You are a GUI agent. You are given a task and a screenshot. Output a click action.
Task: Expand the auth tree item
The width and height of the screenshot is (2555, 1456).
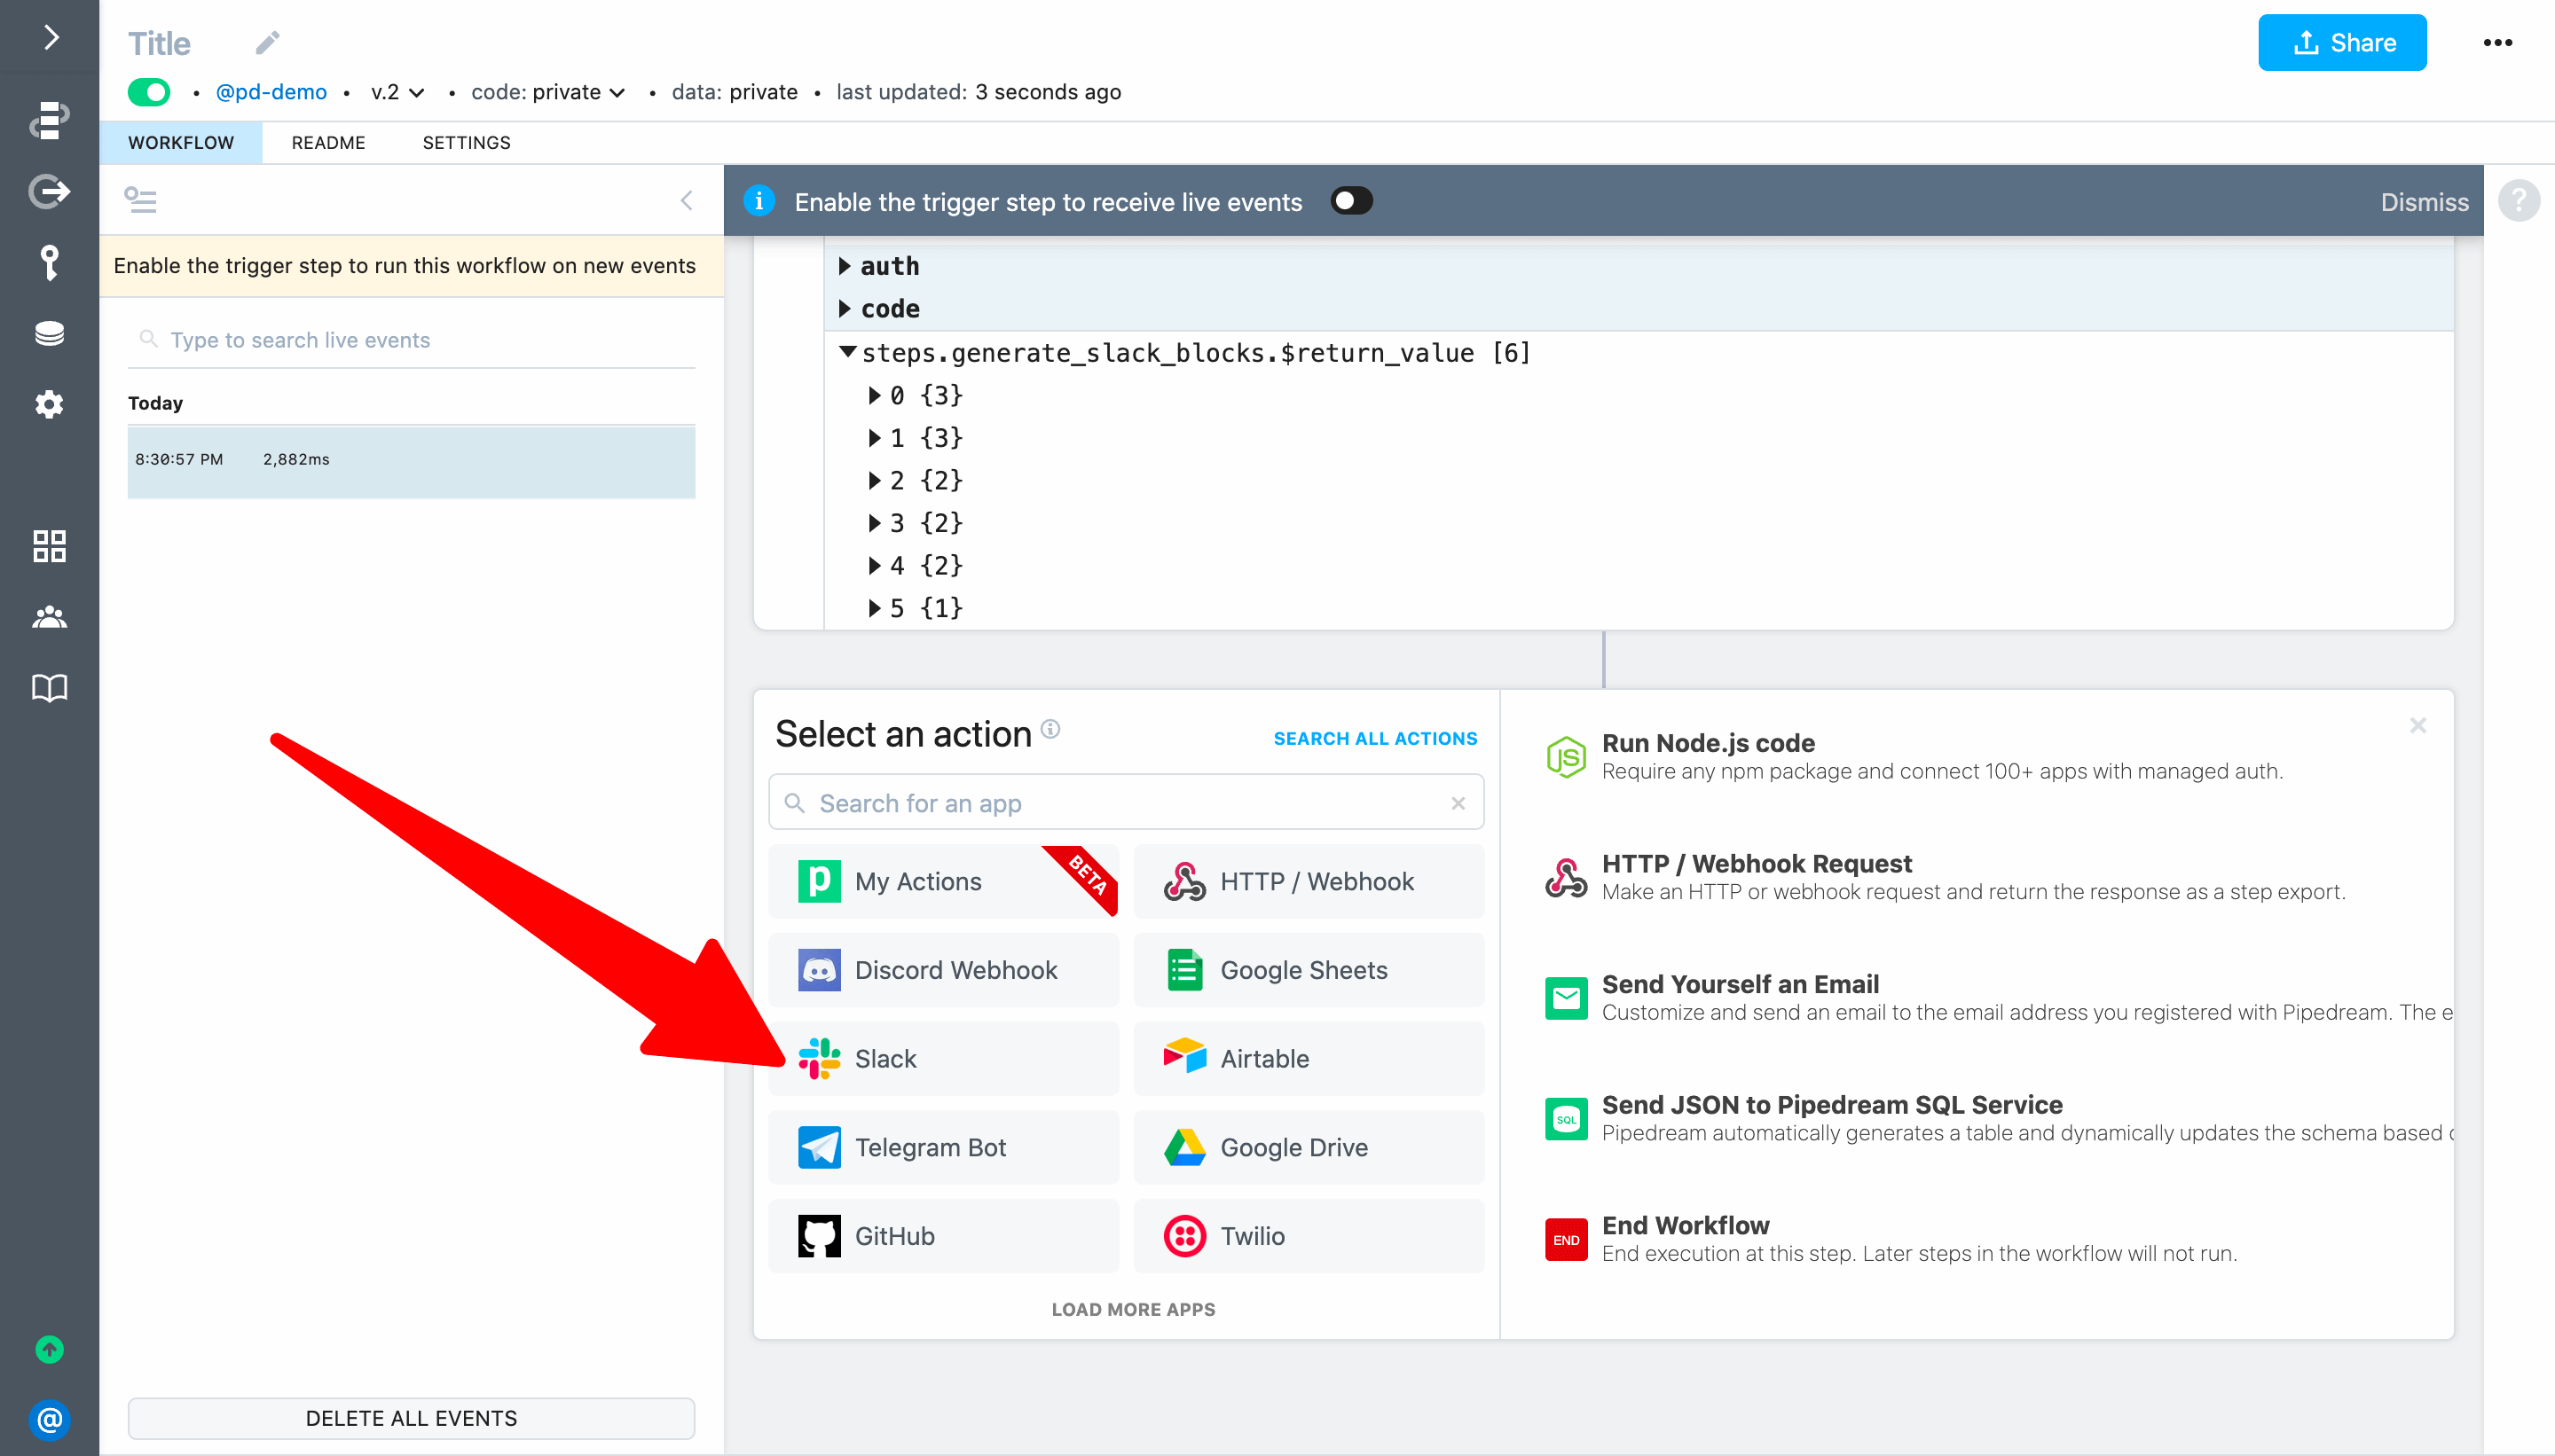845,266
